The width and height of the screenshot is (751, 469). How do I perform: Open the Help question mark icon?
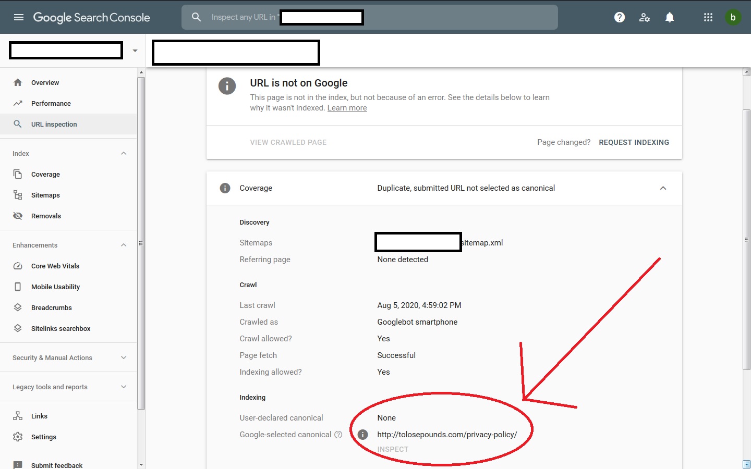[x=620, y=17]
